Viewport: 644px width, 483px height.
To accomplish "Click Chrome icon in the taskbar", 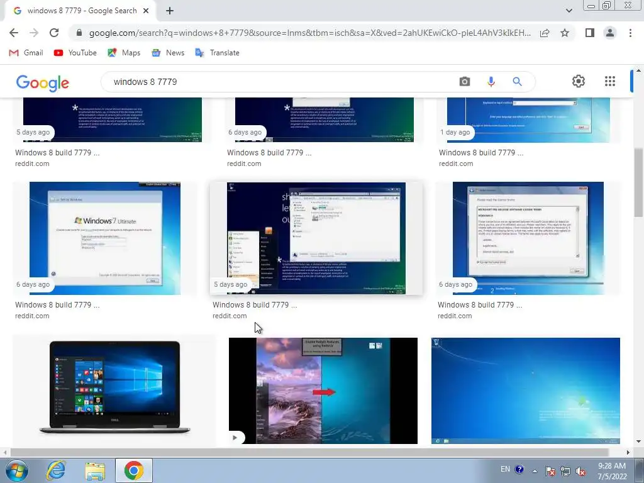I will tap(133, 470).
